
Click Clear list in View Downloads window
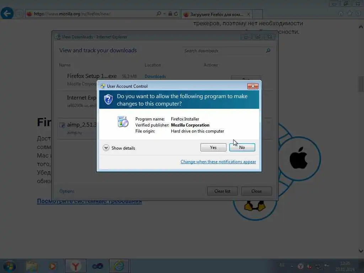223,191
